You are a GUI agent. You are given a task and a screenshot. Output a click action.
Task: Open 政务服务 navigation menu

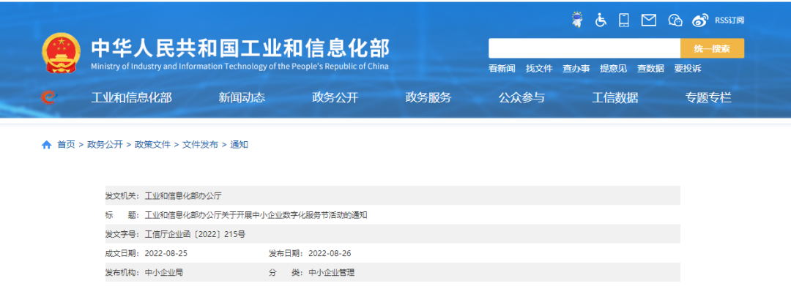point(428,97)
